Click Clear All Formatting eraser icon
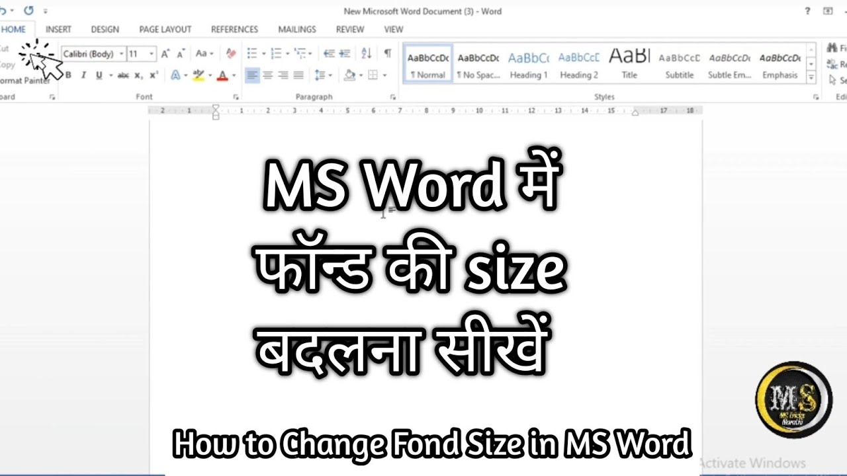 tap(231, 54)
